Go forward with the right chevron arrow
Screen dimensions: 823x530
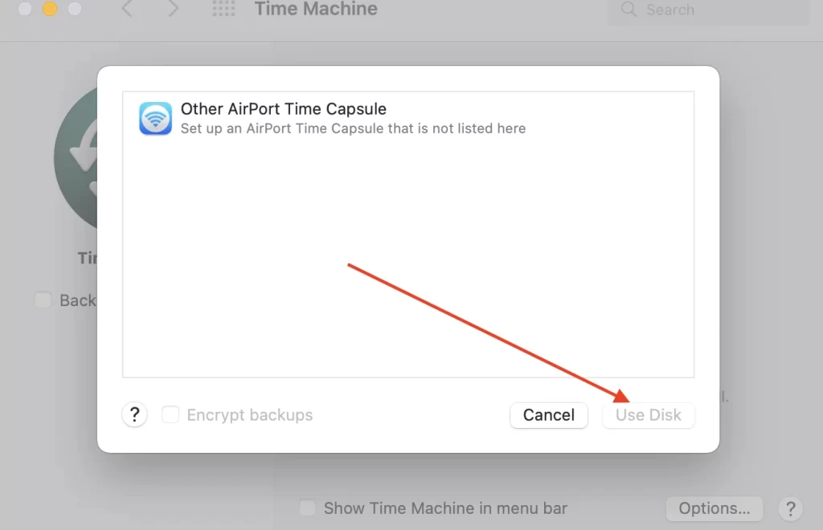click(173, 9)
